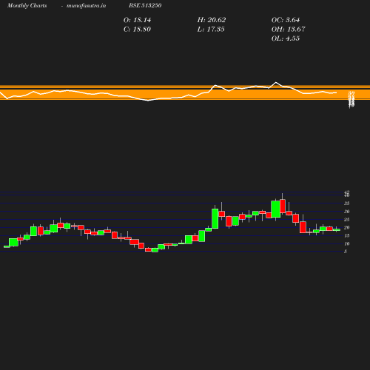
Task: Click the 'OL: 4.55' value
Action: (x=286, y=38)
